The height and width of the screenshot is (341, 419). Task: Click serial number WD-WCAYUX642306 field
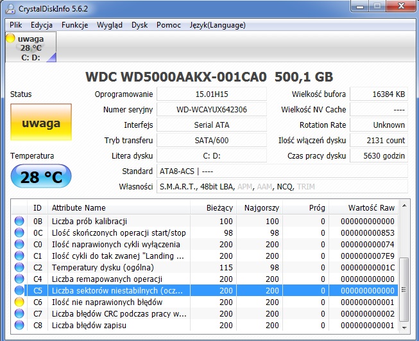pos(212,110)
